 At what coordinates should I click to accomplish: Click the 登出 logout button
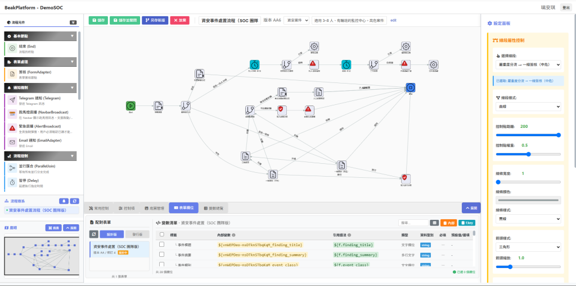[x=565, y=7]
